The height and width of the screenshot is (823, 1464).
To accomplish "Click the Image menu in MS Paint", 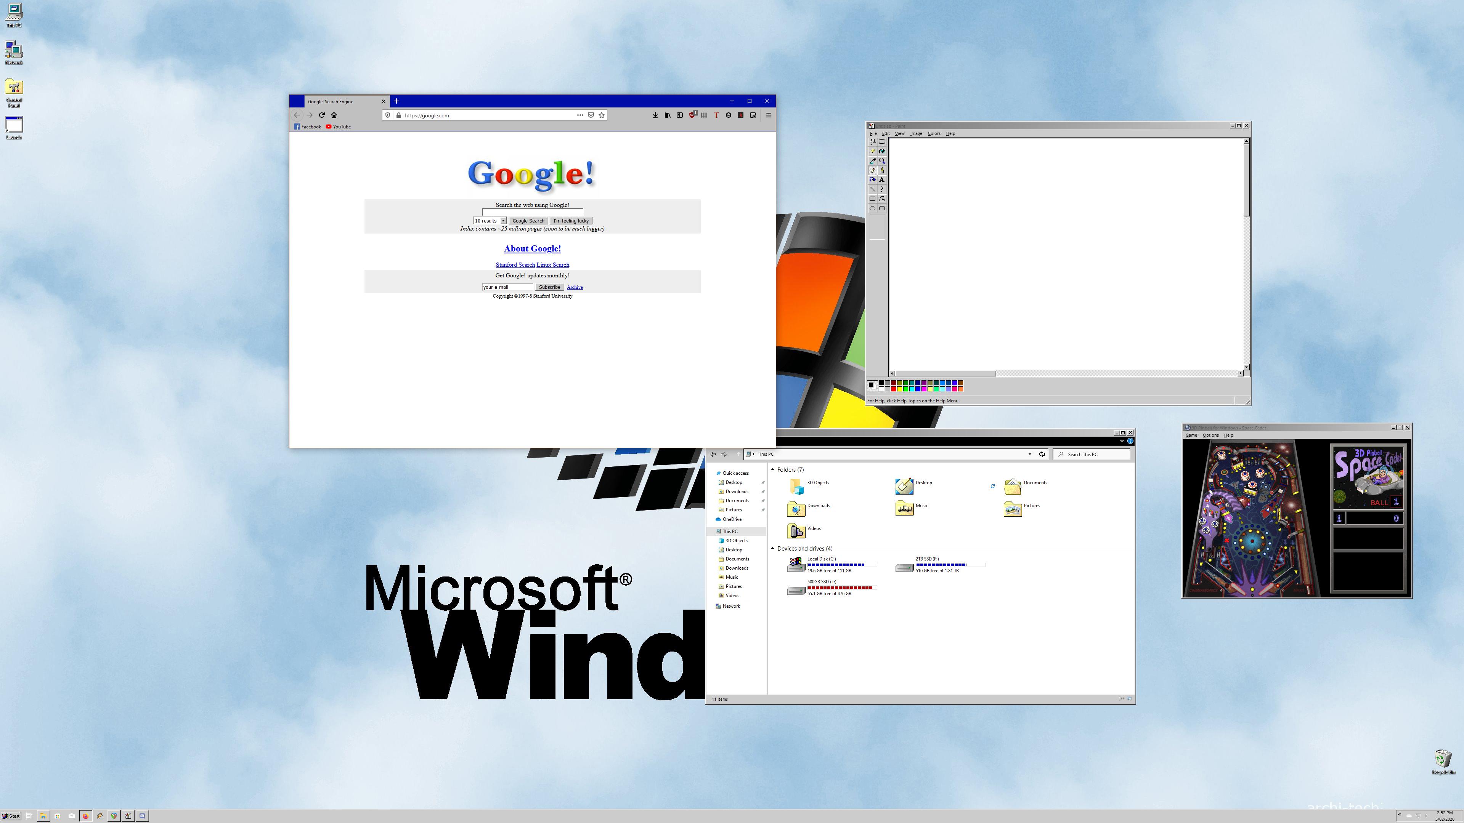I will (x=916, y=134).
